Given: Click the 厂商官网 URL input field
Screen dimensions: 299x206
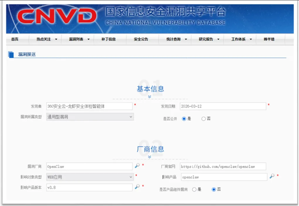Looking at the screenshot, I should [x=223, y=166].
